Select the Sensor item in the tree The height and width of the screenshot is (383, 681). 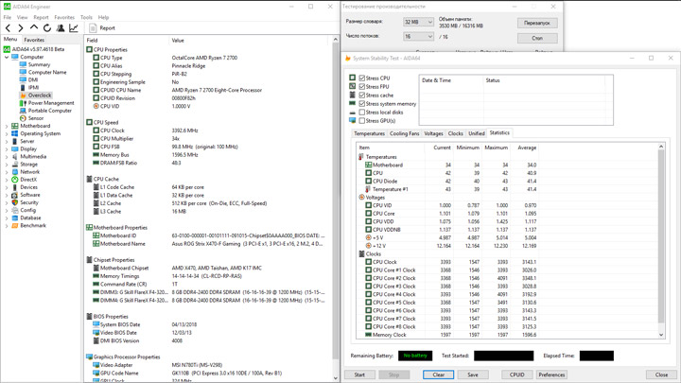tap(35, 118)
